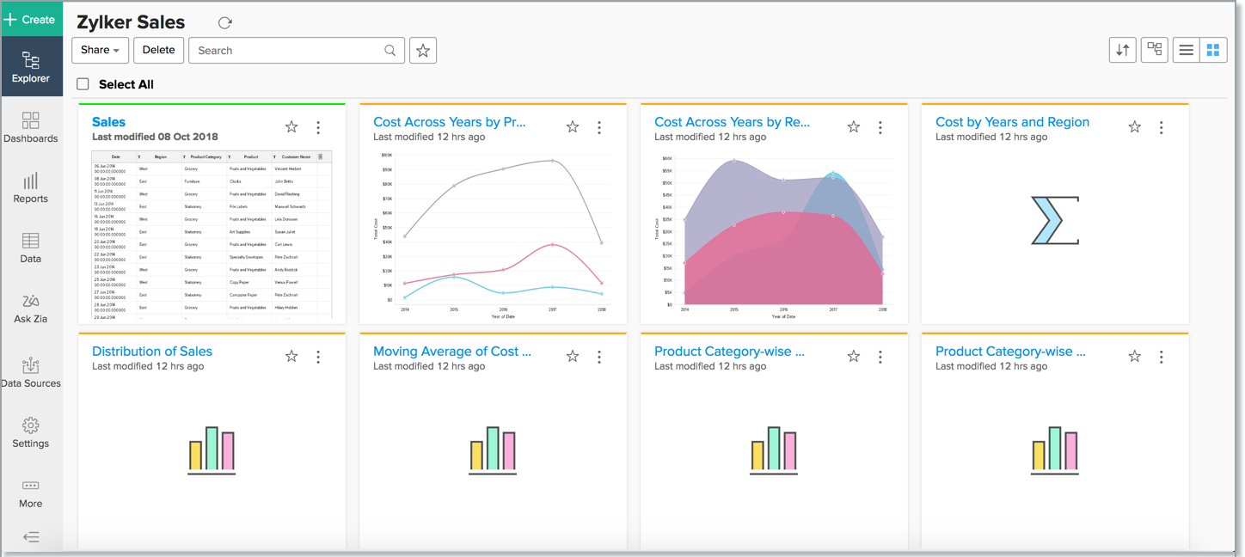The image size is (1245, 557).
Task: Focus the Search input field
Action: pos(288,51)
